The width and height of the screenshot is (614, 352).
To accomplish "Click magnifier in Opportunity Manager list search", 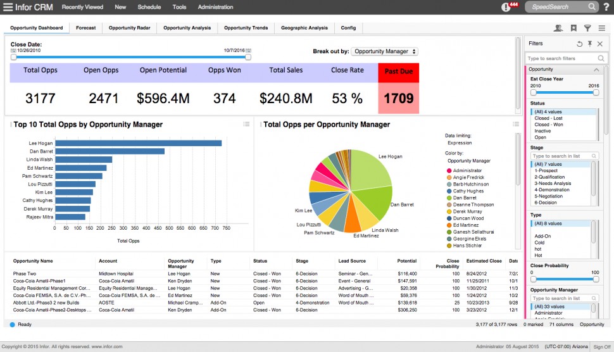I will 594,298.
